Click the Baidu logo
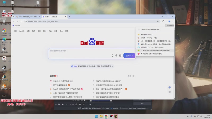 pyautogui.click(x=92, y=42)
